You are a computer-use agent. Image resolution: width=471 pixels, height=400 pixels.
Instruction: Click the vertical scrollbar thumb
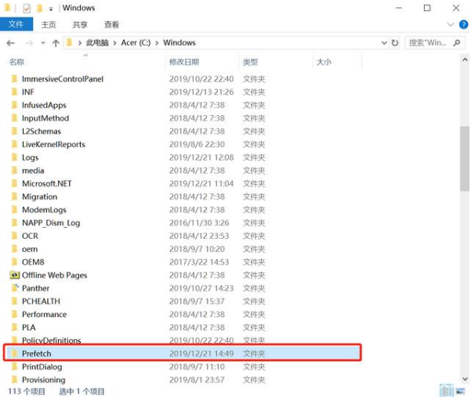click(x=465, y=158)
